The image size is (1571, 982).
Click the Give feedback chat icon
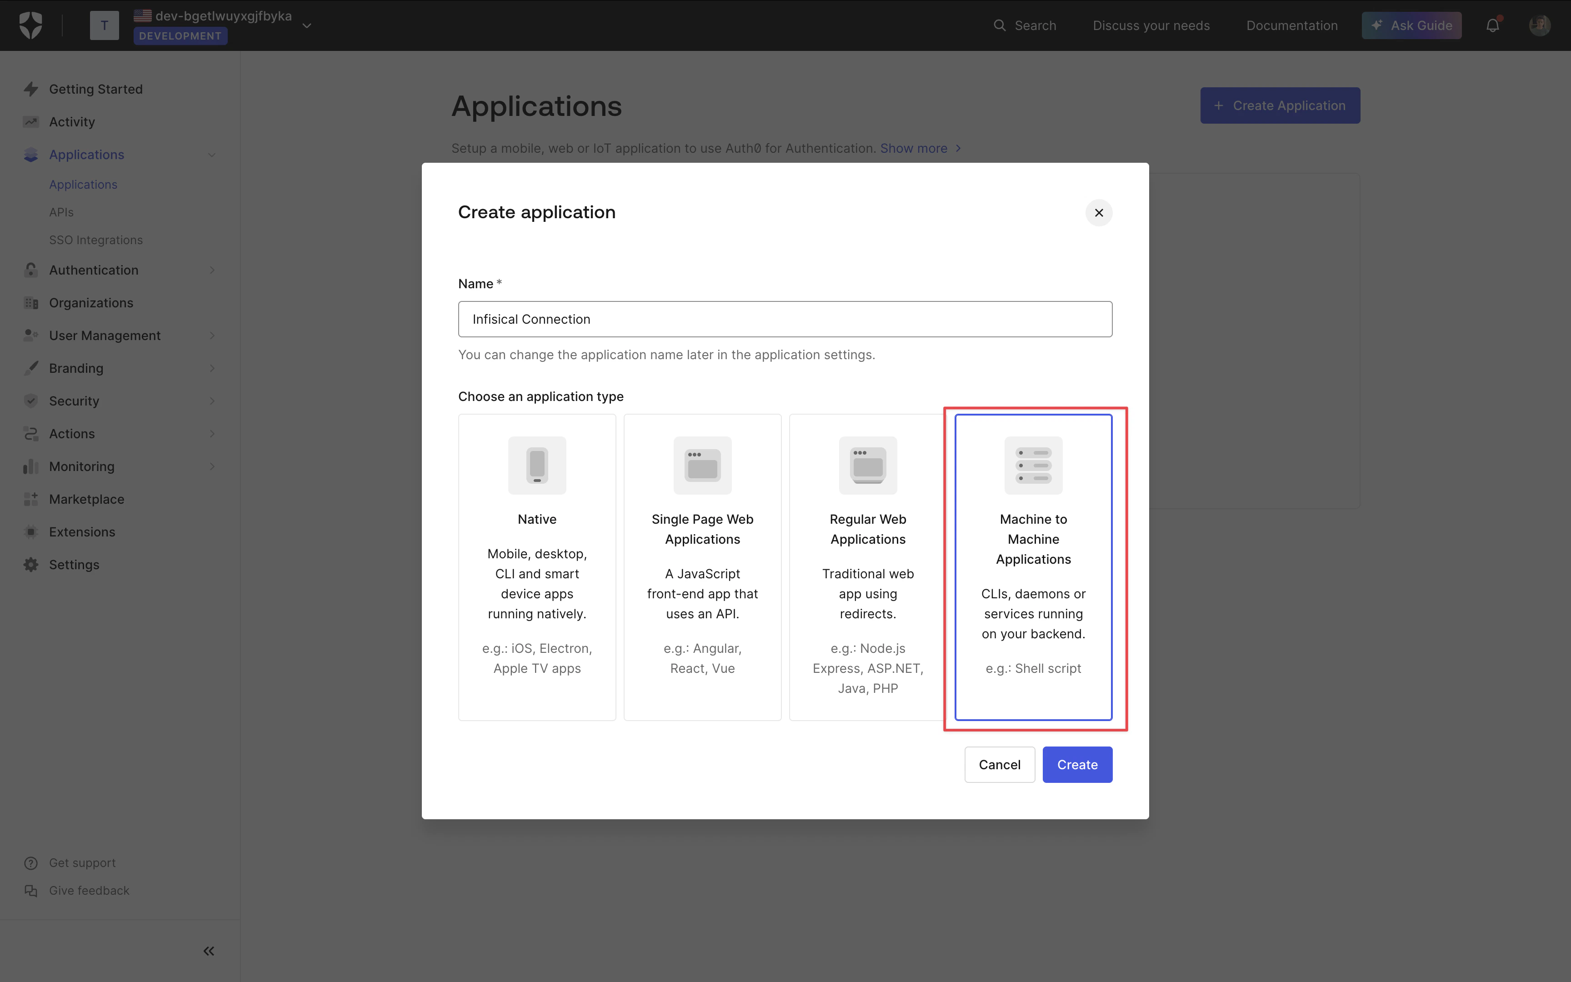pos(30,891)
